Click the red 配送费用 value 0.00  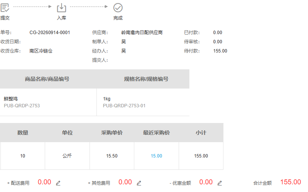[44, 182]
